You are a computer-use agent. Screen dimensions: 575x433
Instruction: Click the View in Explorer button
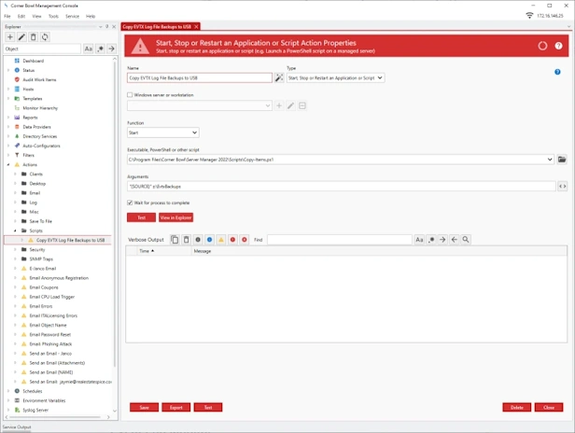click(175, 217)
